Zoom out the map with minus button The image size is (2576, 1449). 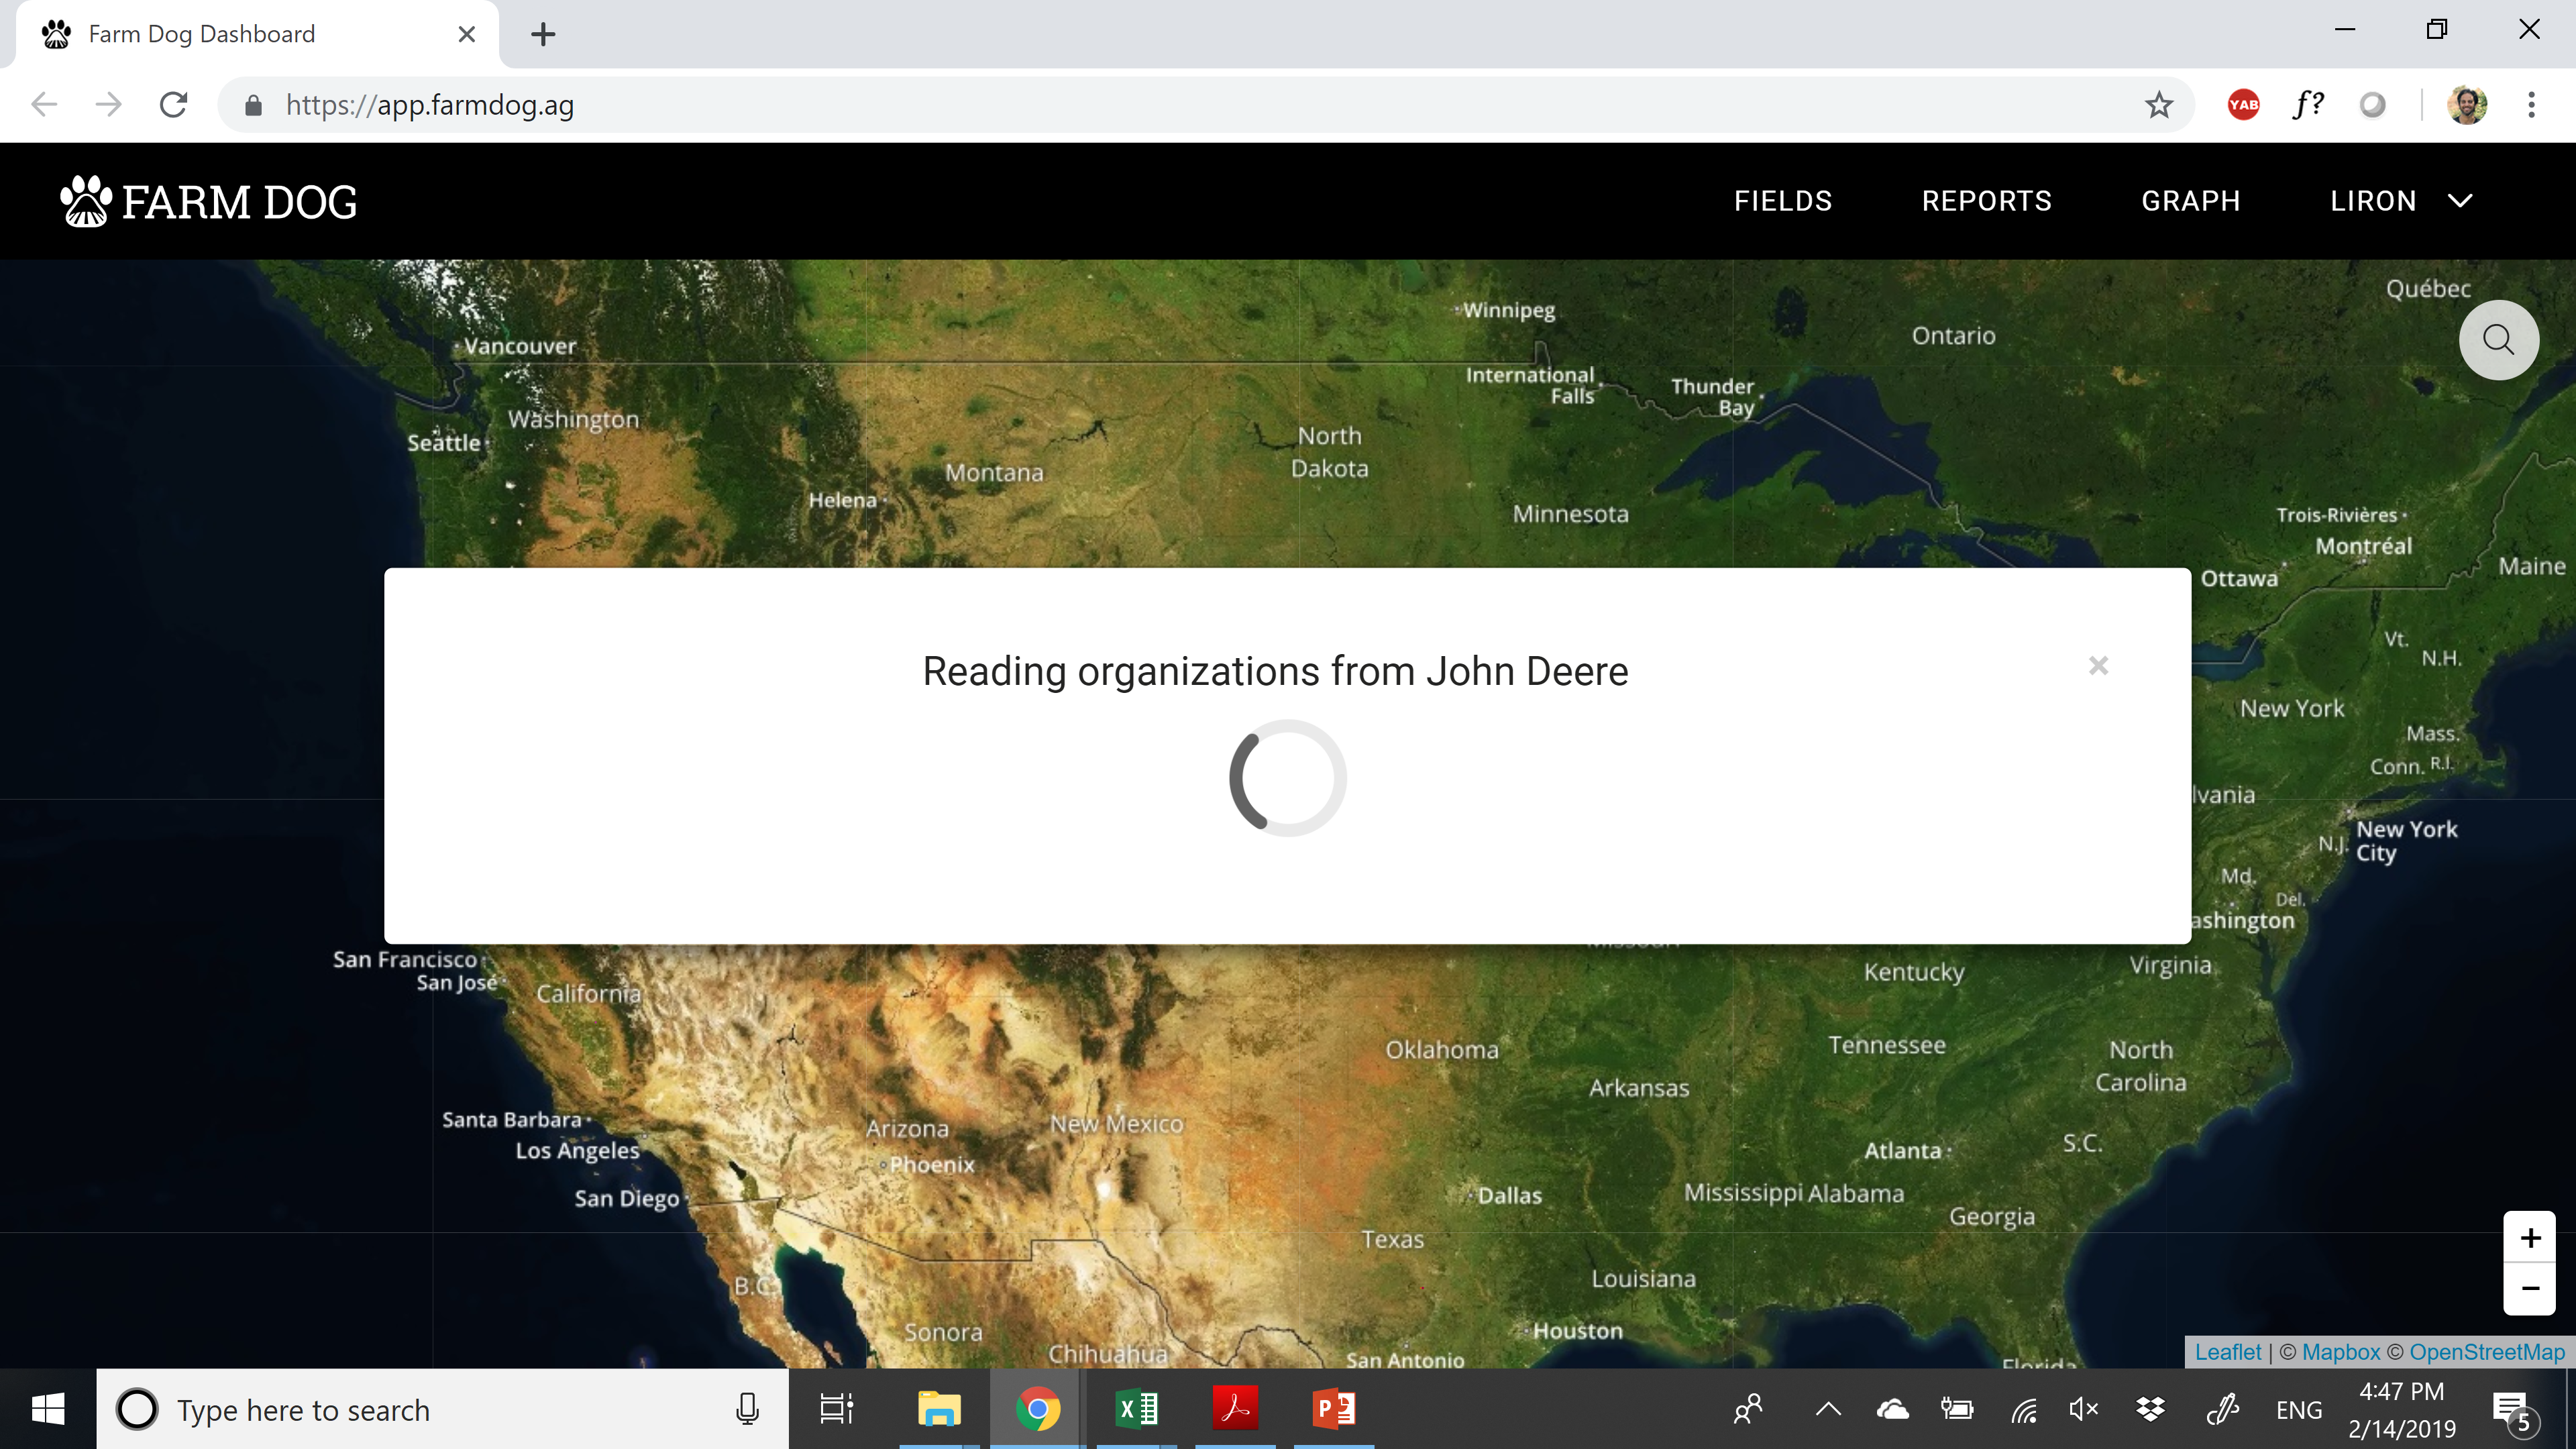pos(2530,1289)
